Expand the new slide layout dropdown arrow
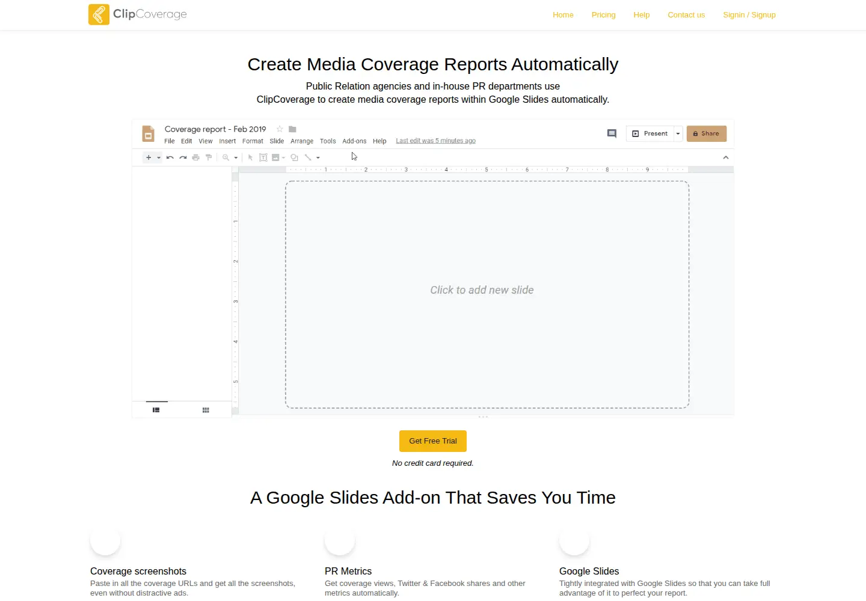Image resolution: width=866 pixels, height=601 pixels. [x=159, y=157]
